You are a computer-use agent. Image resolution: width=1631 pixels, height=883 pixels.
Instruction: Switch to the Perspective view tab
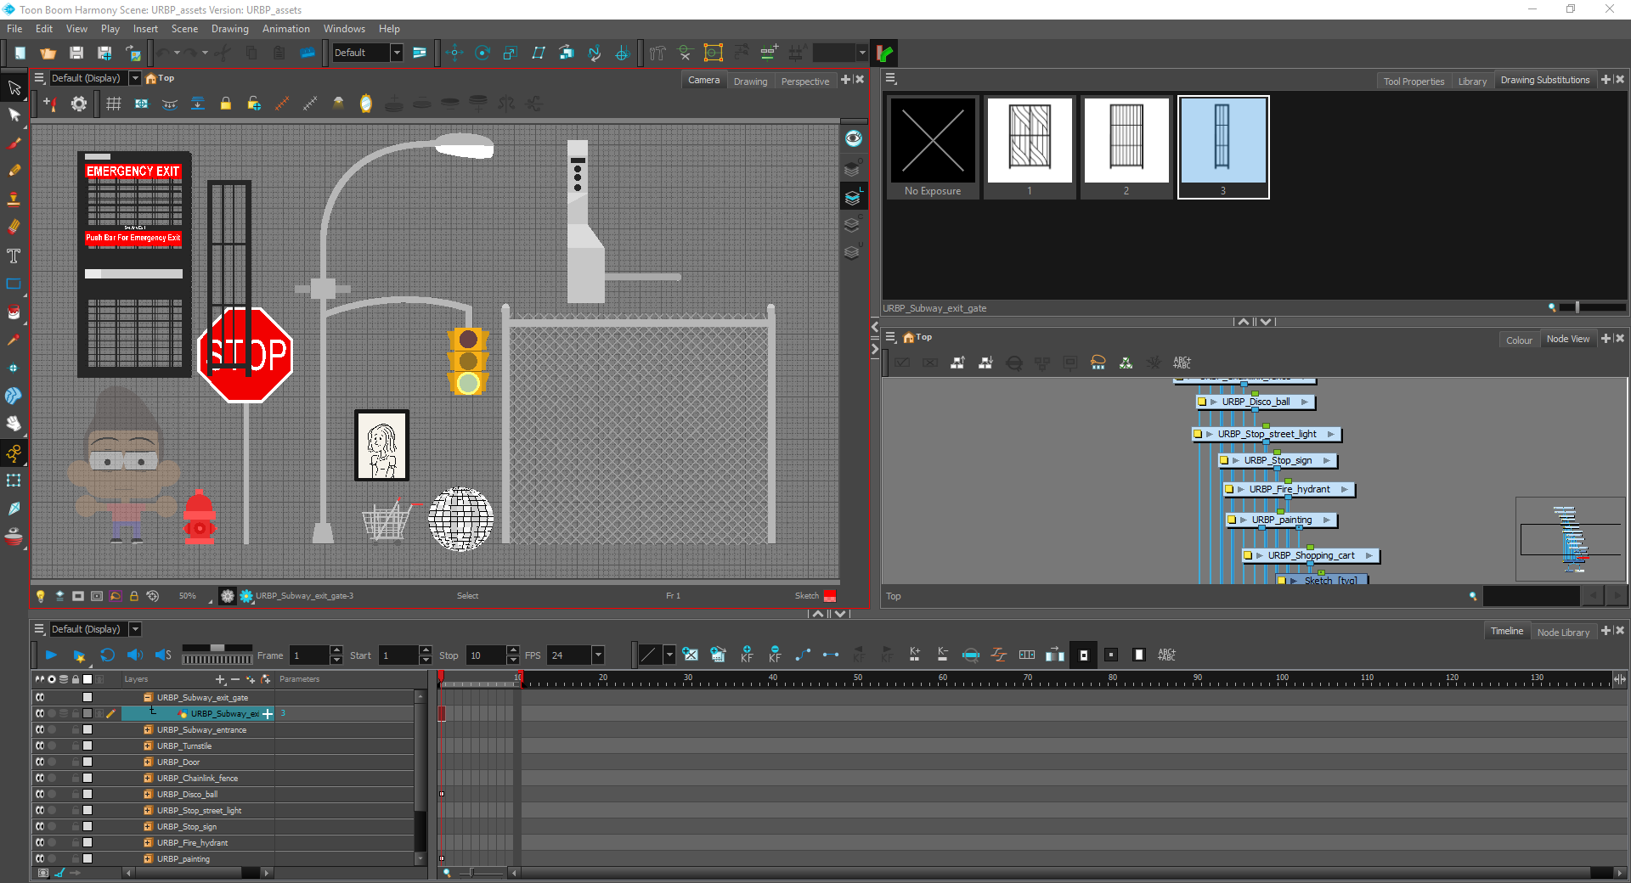coord(804,82)
